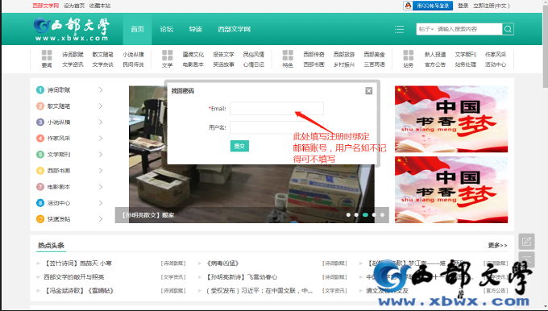Open the 报告文学 category link
This screenshot has width=548, height=311.
click(223, 55)
